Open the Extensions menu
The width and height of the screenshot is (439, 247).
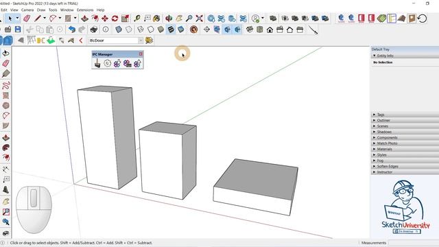coord(85,10)
